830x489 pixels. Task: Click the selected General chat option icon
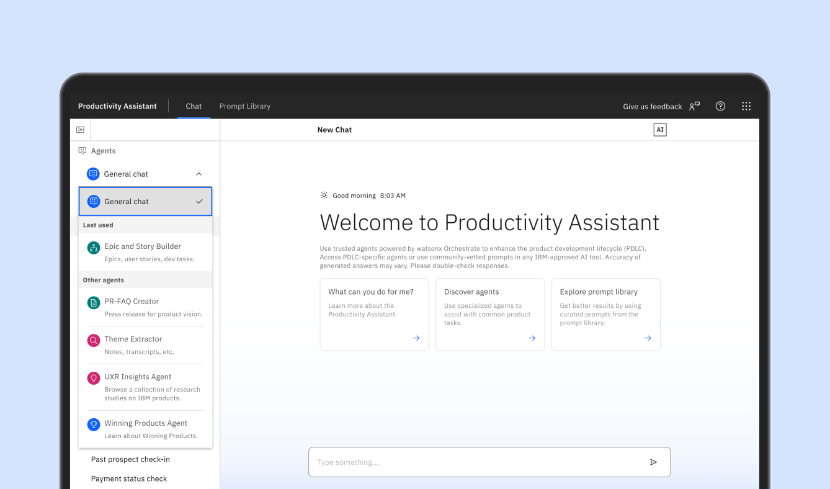coord(94,201)
